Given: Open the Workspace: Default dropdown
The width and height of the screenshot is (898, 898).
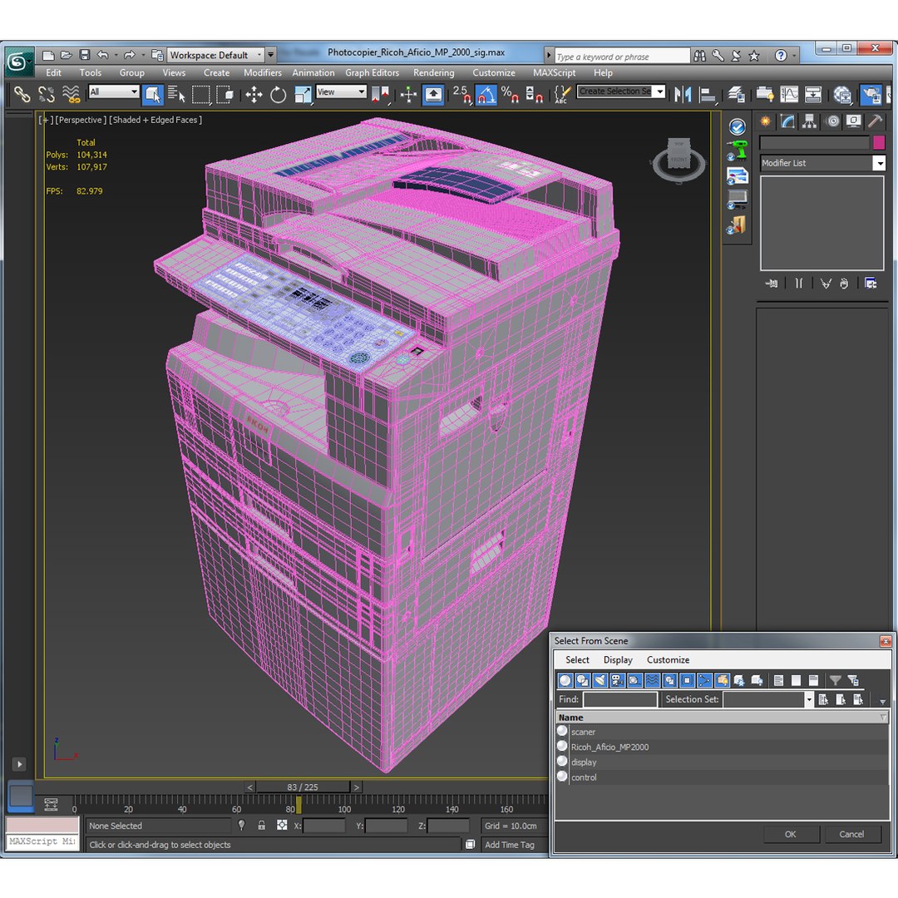Looking at the screenshot, I should (215, 55).
